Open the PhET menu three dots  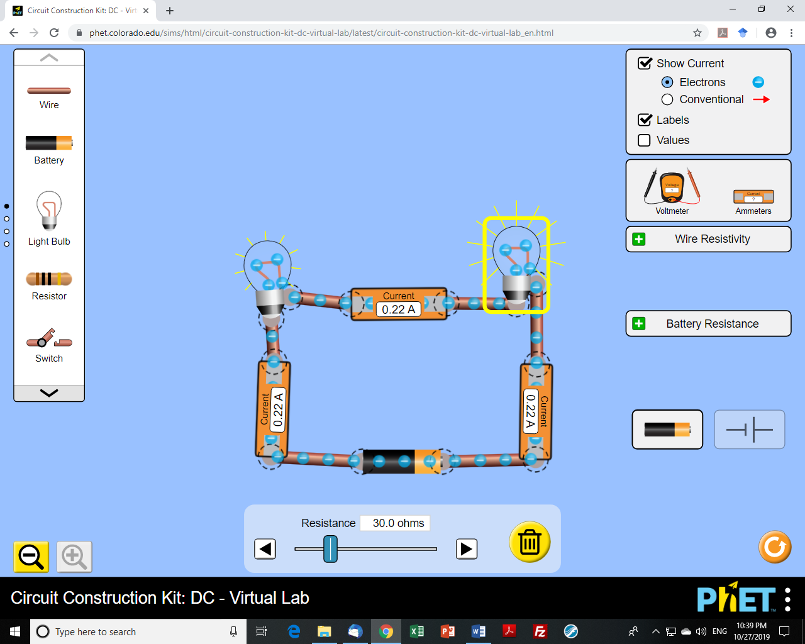(788, 599)
